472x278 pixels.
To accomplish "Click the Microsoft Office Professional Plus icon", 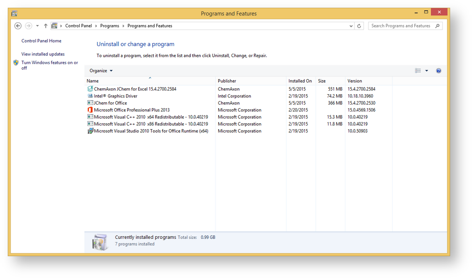I will click(90, 110).
